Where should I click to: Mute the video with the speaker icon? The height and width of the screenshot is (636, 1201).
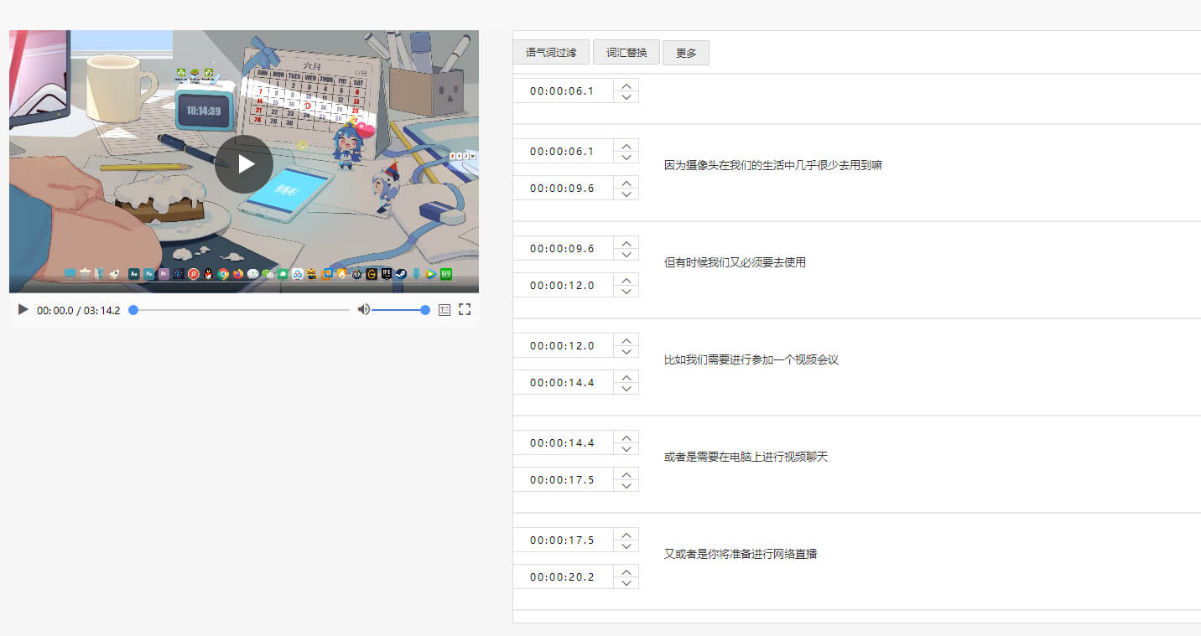(x=363, y=310)
